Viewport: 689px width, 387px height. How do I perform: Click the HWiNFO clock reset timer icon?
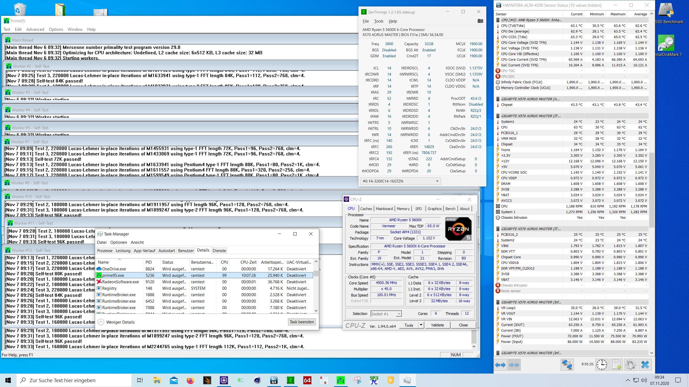pos(602,365)
